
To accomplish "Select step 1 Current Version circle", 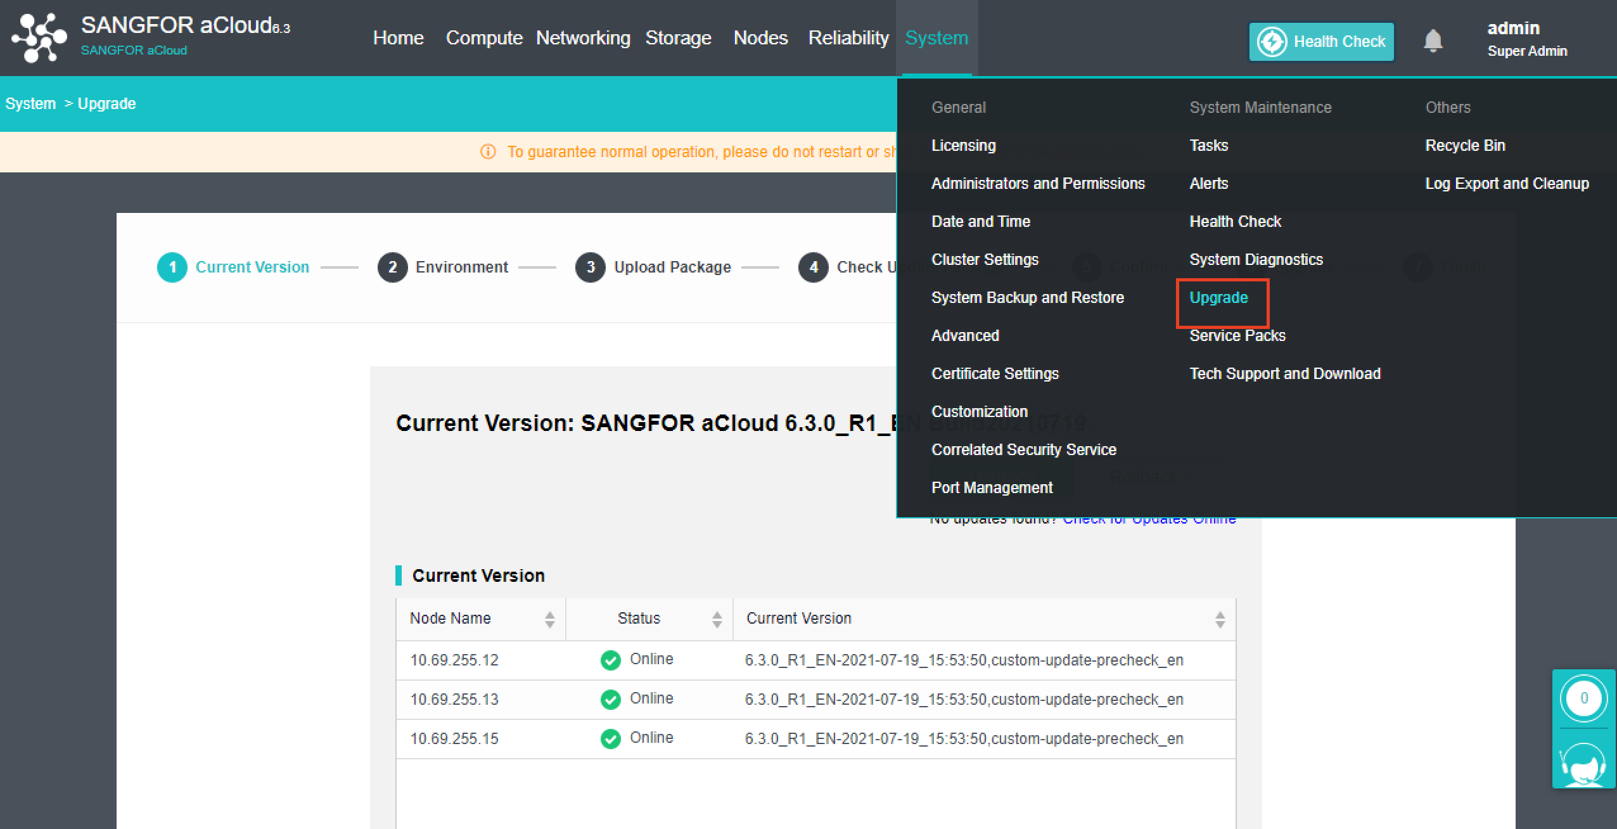I will 172,267.
